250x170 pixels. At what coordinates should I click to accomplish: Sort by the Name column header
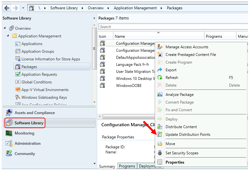[159, 36]
